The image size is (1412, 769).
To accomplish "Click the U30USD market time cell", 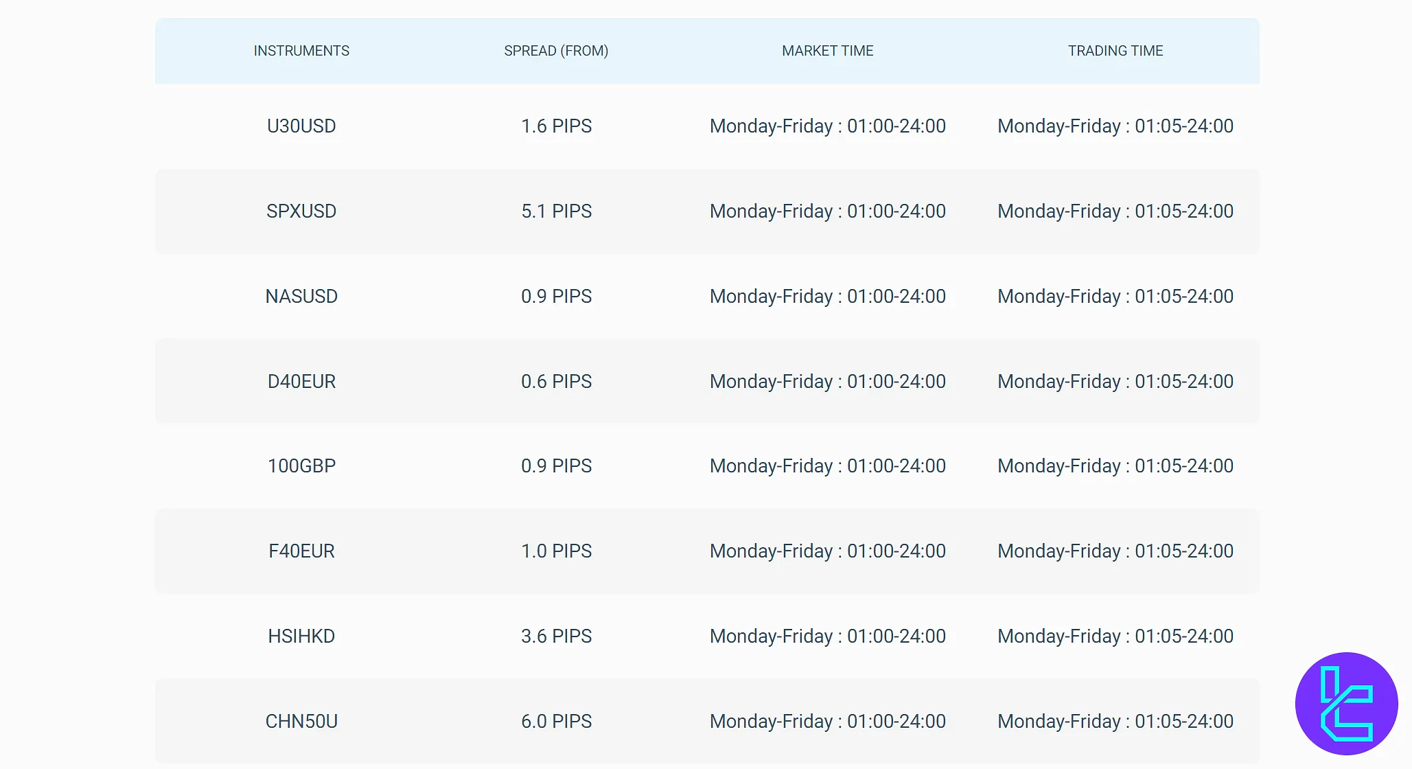I will [x=827, y=126].
